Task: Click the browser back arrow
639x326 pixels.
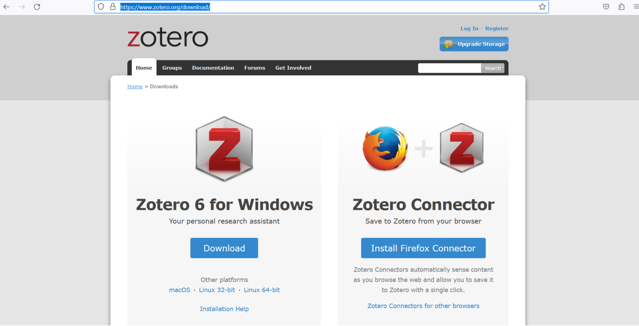Action: [x=6, y=7]
